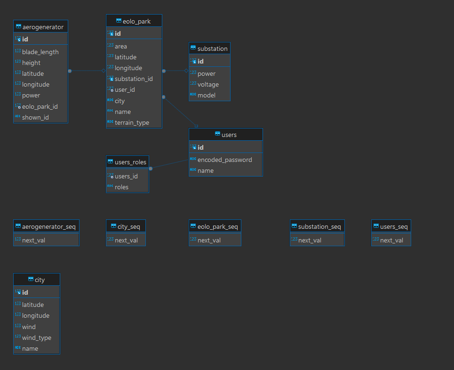Click the users_seq table icon

point(376,226)
